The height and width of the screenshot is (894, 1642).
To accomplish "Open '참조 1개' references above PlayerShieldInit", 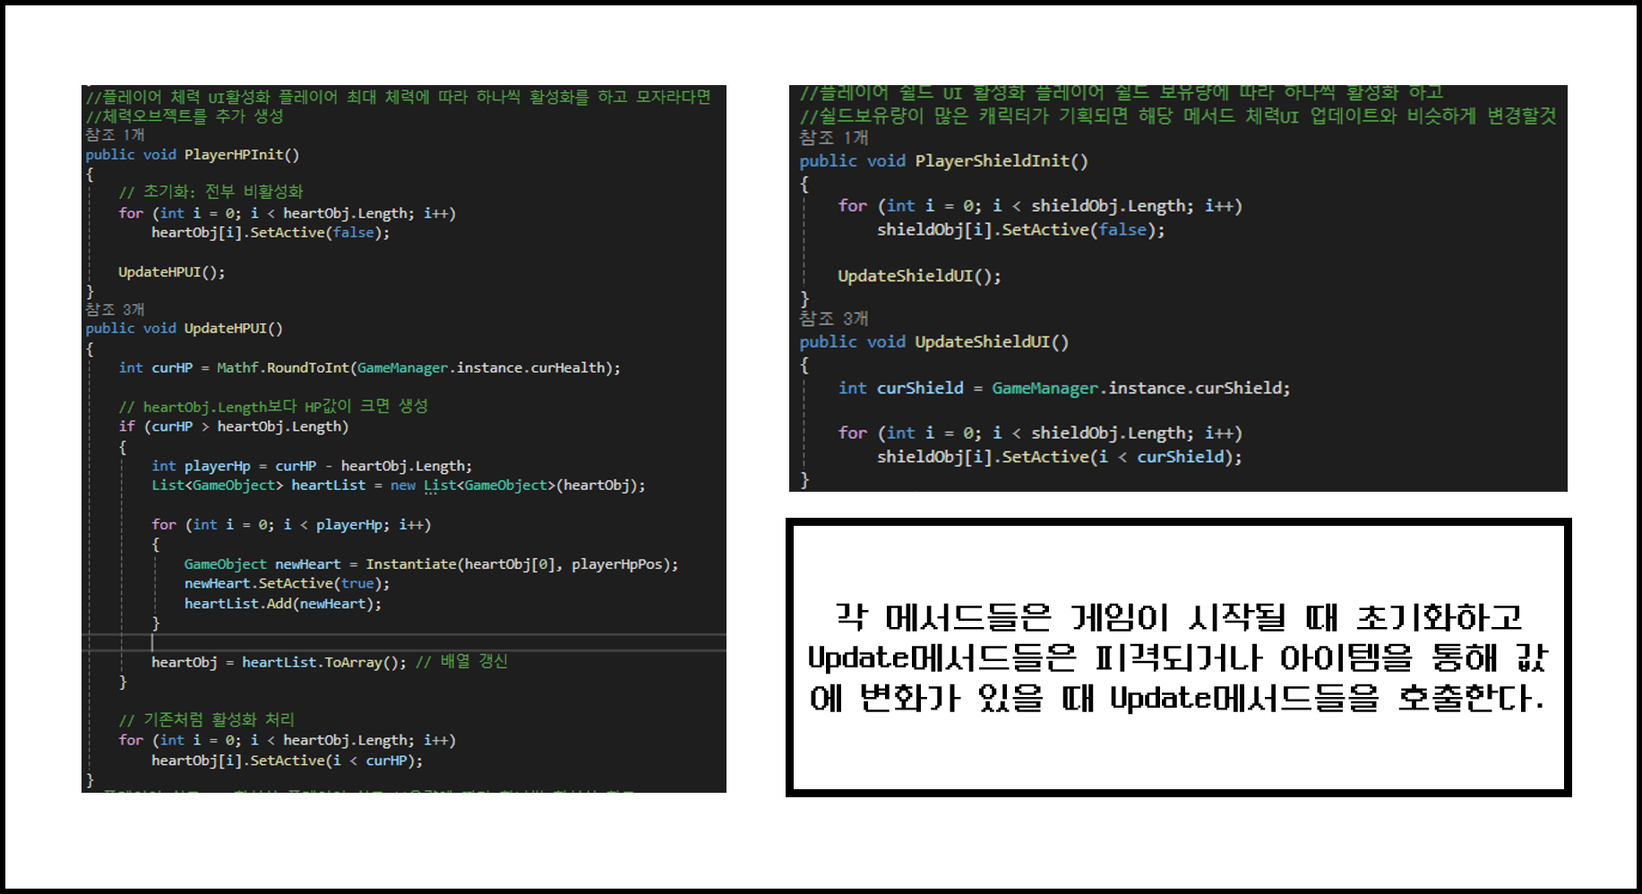I will 834,137.
